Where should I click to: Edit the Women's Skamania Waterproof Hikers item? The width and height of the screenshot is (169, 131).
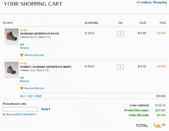pyautogui.click(x=22, y=78)
